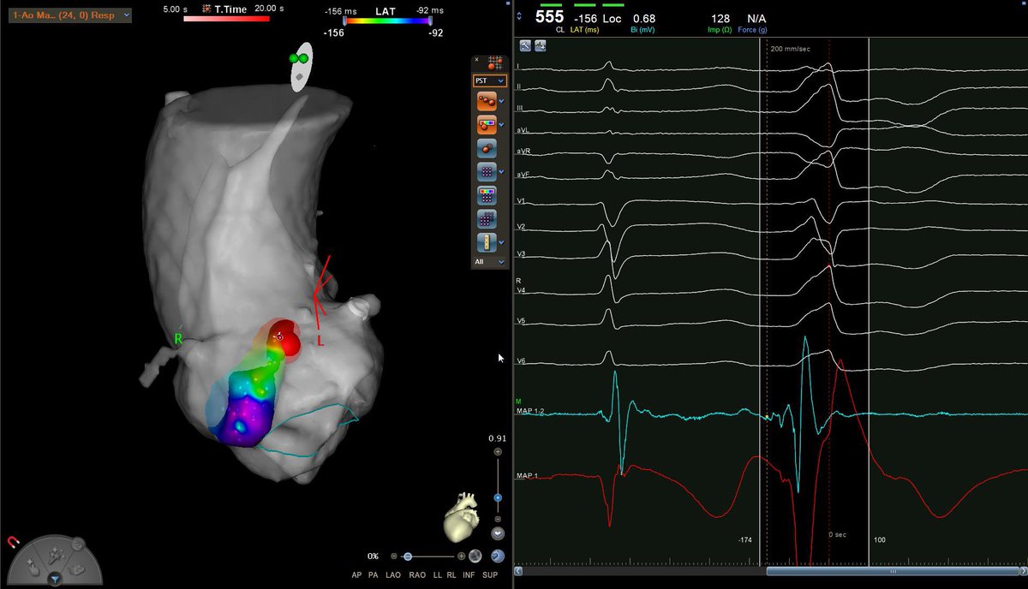The width and height of the screenshot is (1028, 589).
Task: Select the MAP 1 signal channel label
Action: coord(527,475)
